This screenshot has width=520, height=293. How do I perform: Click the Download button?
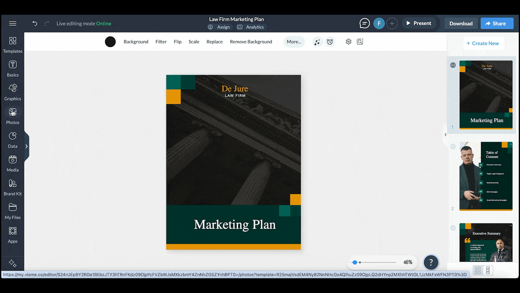coord(461,23)
